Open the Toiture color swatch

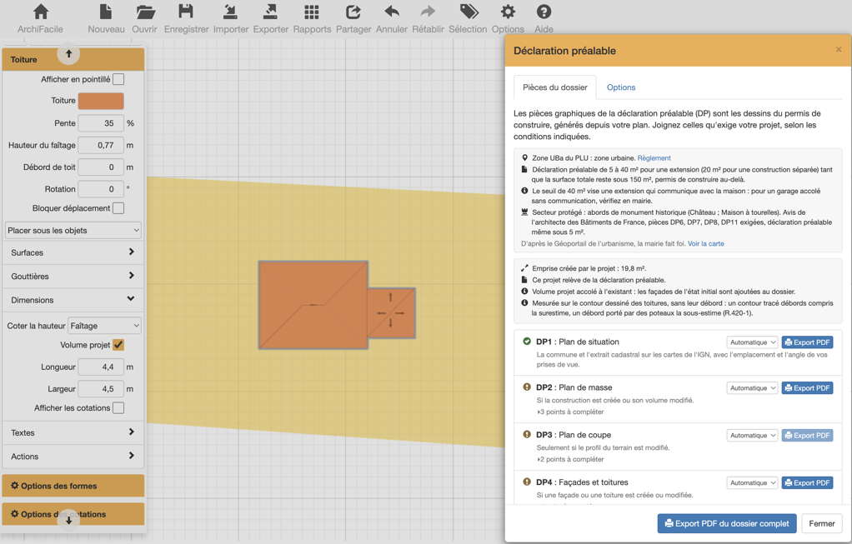pos(101,101)
